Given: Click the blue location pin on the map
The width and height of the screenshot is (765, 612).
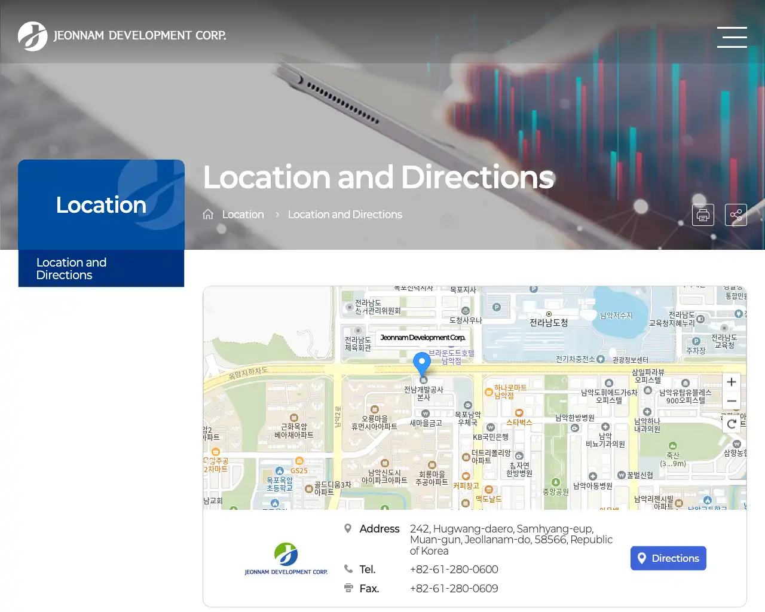Looking at the screenshot, I should (422, 363).
